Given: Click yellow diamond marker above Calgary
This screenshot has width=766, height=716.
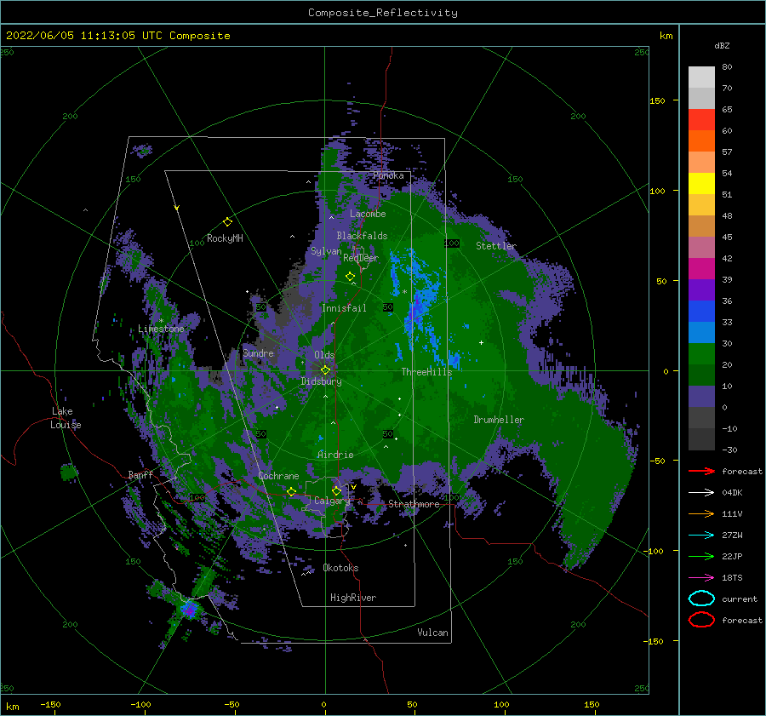Looking at the screenshot, I should pos(336,490).
